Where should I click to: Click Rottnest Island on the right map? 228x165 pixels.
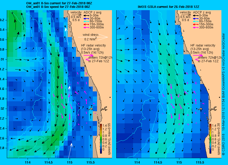[x=200, y=109]
